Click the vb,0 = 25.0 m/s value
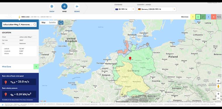Screen dimensions: 222x109 [20, 82]
